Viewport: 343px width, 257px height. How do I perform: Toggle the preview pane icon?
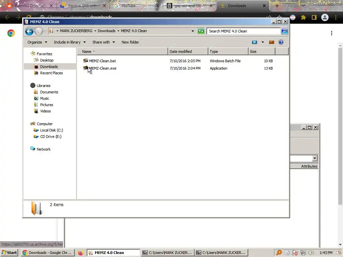(x=271, y=42)
